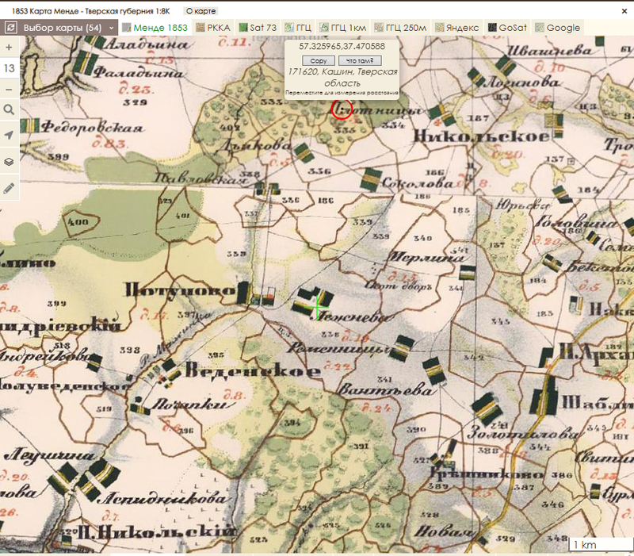Open the GoSat satellite layer
The width and height of the screenshot is (634, 556).
coord(507,28)
